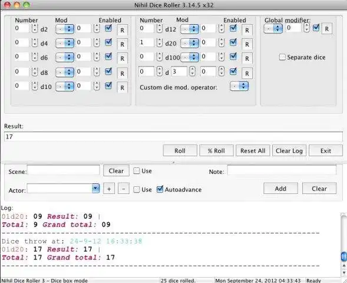This screenshot has height=283, width=347.
Task: Open the d4 Mod operator dropdown
Action: (65, 43)
